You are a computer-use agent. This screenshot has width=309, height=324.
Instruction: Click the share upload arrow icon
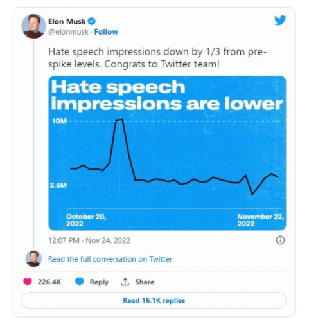tap(125, 282)
